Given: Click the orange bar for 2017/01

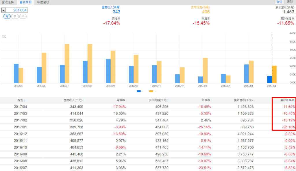Looking at the screenshot, I should click(205, 70).
